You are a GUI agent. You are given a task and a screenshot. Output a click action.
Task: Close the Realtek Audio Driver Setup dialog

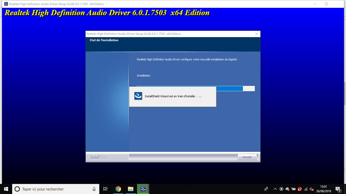pyautogui.click(x=256, y=34)
